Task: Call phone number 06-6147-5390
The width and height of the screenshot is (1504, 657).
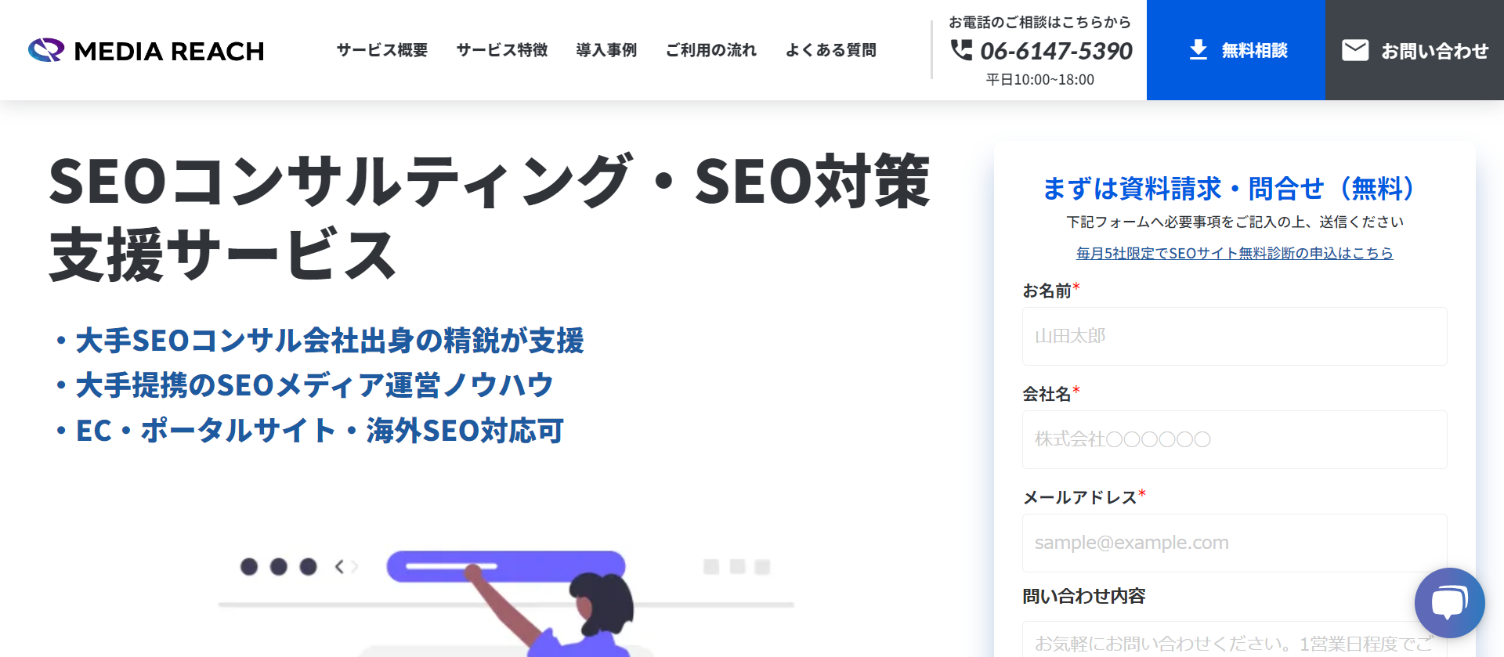Action: tap(1056, 51)
